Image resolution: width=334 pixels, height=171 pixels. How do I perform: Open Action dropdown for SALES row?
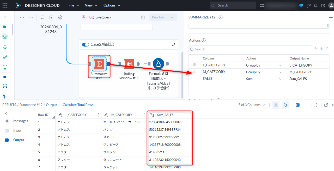(280, 79)
